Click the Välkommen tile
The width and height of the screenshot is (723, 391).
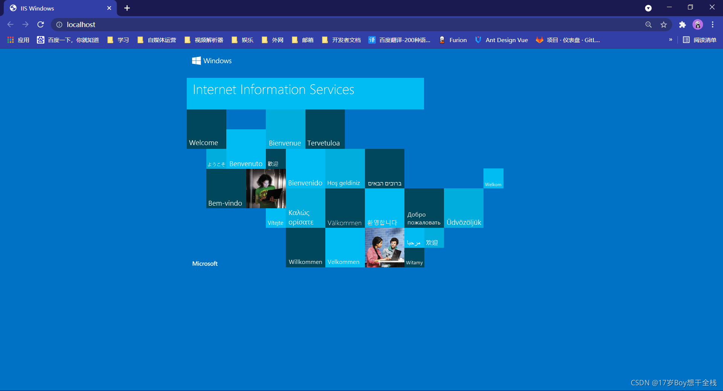[x=345, y=208]
